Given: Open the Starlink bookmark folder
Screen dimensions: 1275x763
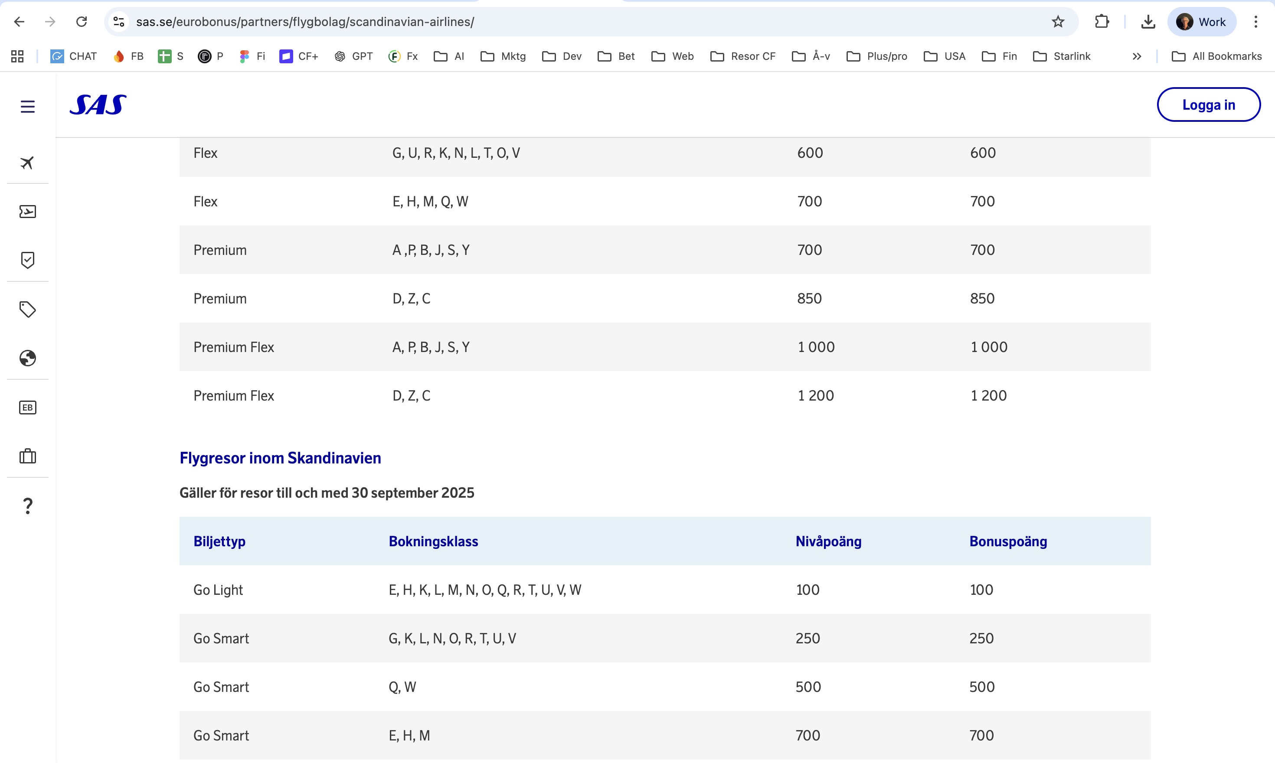Looking at the screenshot, I should click(x=1062, y=56).
